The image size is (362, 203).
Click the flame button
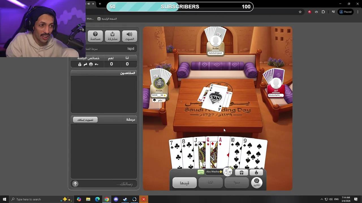(256, 172)
